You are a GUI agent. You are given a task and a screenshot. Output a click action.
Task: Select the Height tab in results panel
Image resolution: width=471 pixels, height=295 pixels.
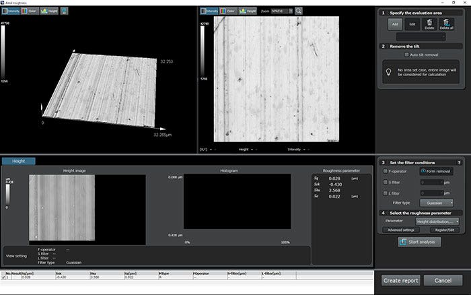pyautogui.click(x=19, y=161)
